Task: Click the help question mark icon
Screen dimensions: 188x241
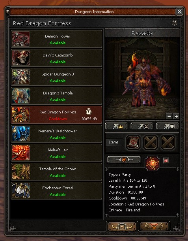Action: point(174,23)
